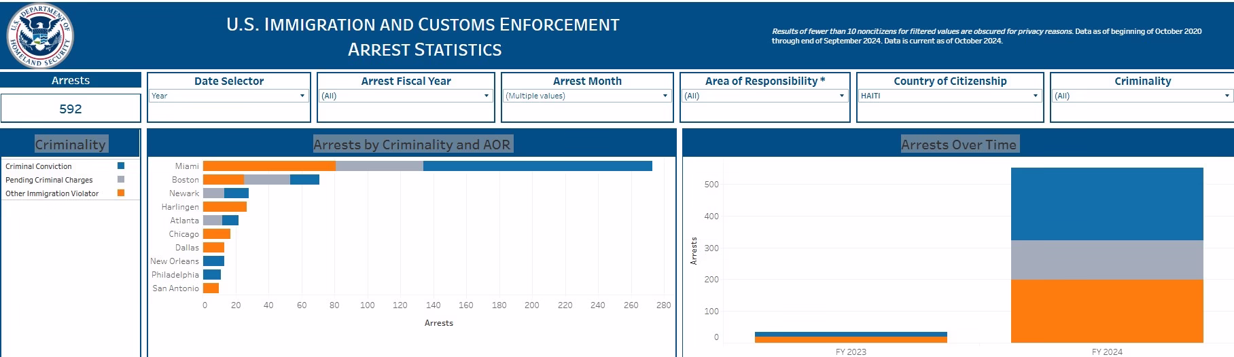Click the Department of Homeland Security seal
1234x357 pixels.
[39, 35]
